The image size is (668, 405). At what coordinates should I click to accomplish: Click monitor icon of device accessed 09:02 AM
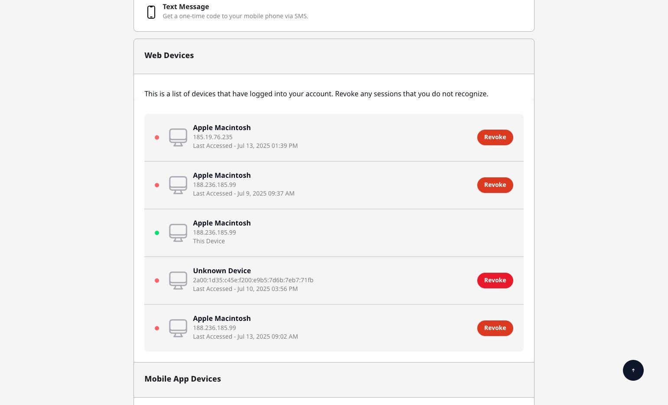pyautogui.click(x=178, y=328)
